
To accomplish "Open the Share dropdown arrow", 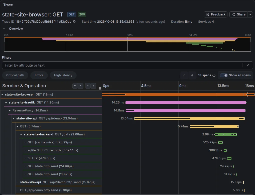I will point(250,14).
